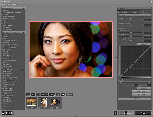Click the fit-to-window view icon

tap(58, 95)
